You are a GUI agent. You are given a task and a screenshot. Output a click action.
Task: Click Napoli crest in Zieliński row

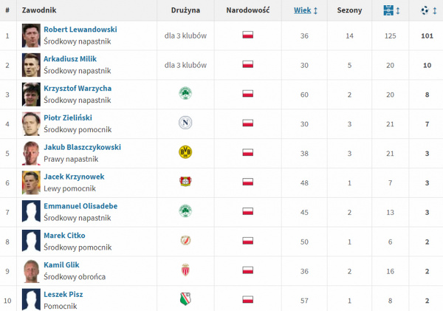click(x=185, y=123)
